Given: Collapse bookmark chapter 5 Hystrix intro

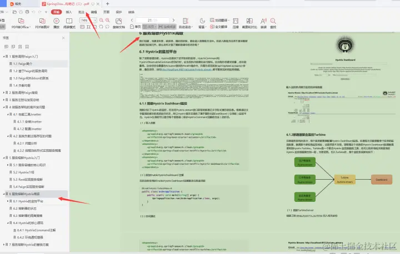Looking at the screenshot, I should tap(3, 158).
